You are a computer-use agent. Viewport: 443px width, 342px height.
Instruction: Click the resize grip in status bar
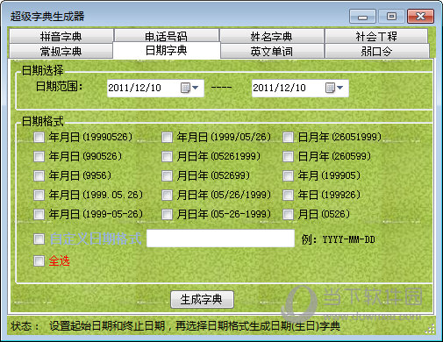pos(430,329)
